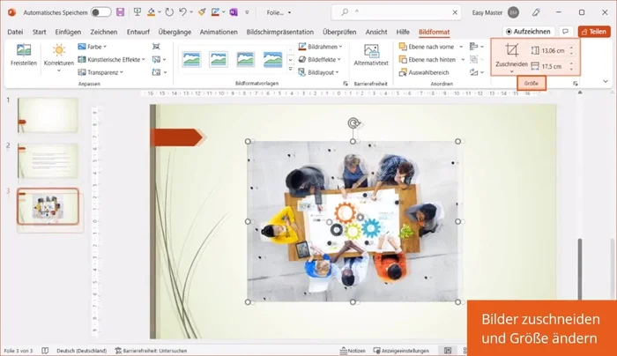Image resolution: width=617 pixels, height=356 pixels.
Task: Click the Freistellen background removal icon
Action: (x=23, y=55)
